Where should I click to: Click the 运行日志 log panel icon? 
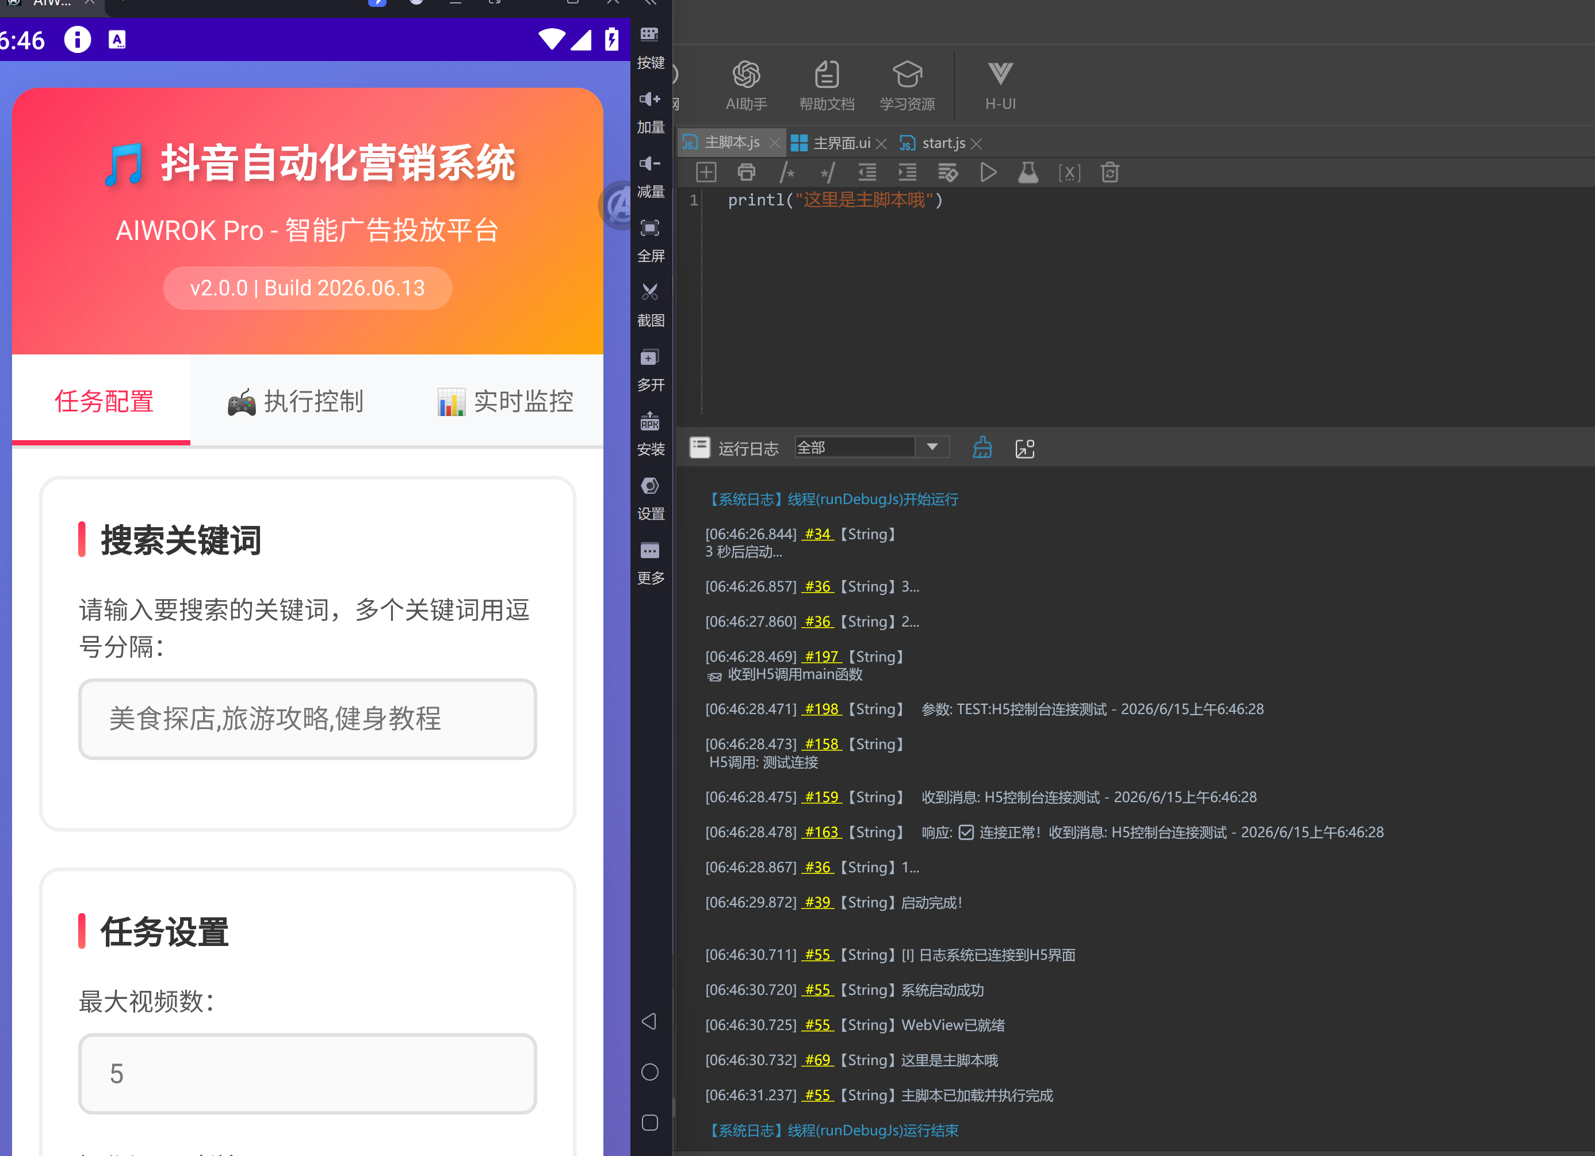700,448
